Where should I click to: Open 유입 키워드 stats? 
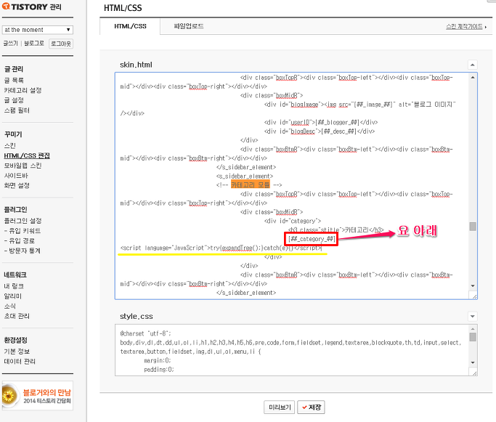tap(23, 231)
